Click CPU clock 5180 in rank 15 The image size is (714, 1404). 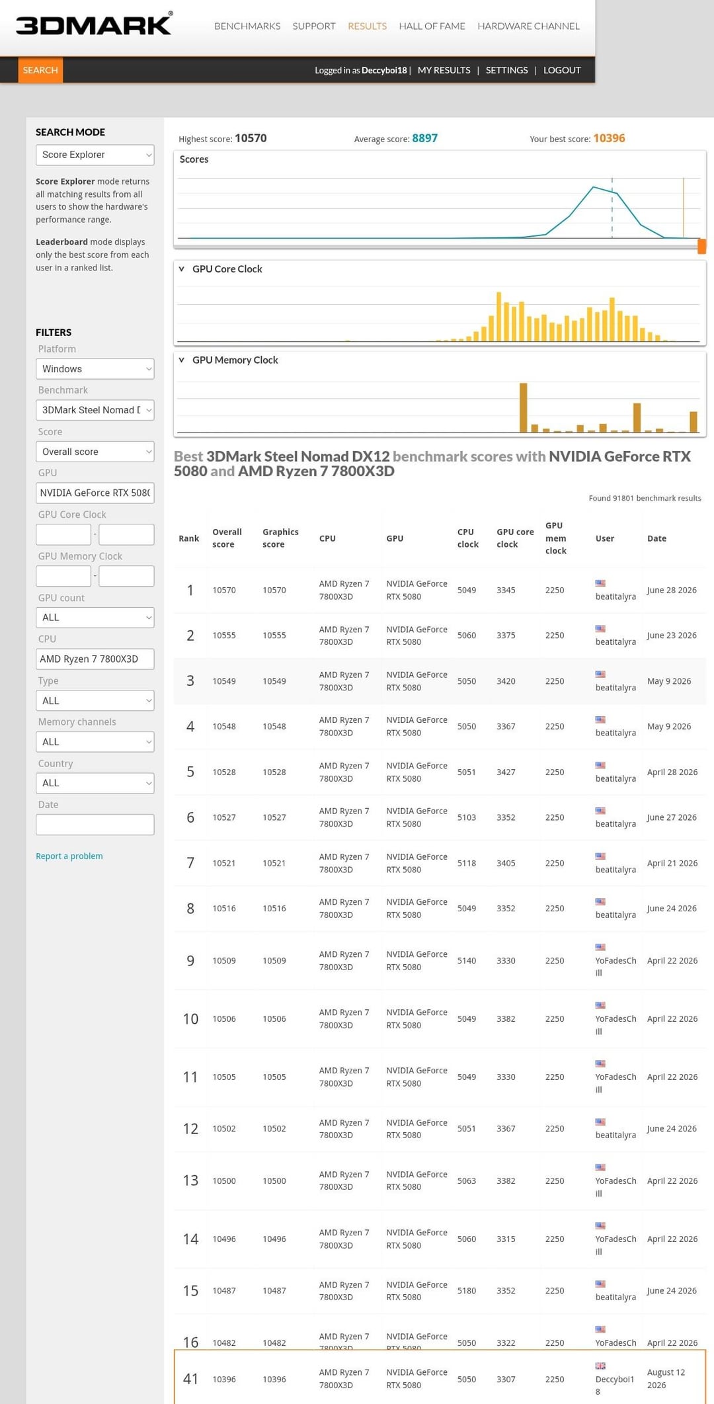(467, 1290)
